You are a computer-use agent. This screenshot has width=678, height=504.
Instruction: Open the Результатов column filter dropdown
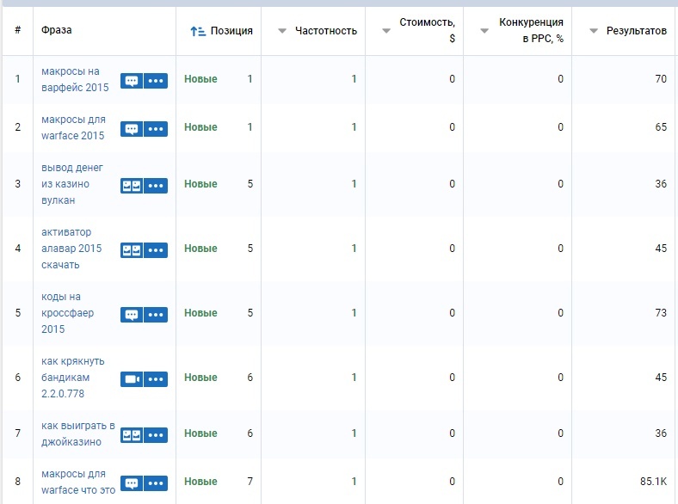(x=594, y=31)
